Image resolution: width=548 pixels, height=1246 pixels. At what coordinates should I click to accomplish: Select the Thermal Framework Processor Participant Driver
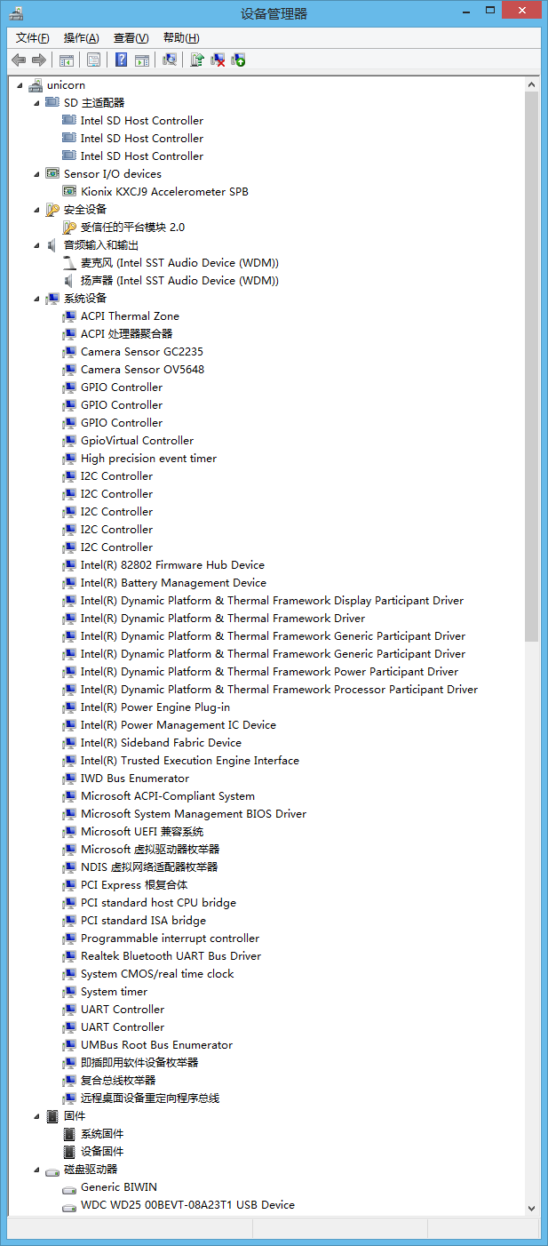pyautogui.click(x=279, y=690)
